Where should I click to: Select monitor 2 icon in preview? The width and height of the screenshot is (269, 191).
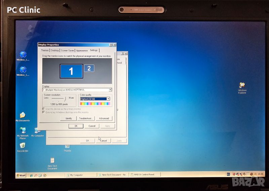tap(89, 68)
